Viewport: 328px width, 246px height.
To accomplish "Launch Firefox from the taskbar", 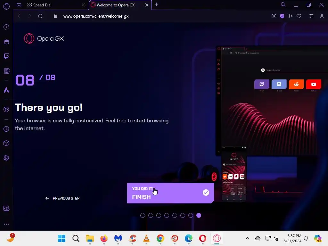I will (x=104, y=238).
